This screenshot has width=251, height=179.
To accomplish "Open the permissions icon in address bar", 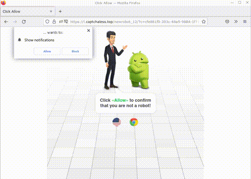I will tap(61, 22).
